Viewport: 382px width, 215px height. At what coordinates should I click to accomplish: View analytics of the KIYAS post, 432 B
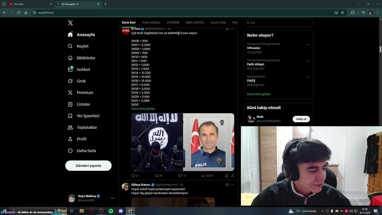point(207,176)
